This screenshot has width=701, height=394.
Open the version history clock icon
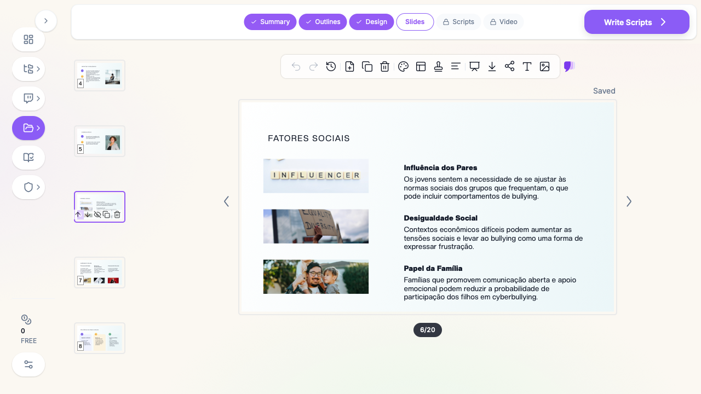point(331,66)
